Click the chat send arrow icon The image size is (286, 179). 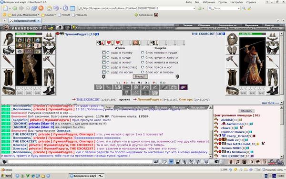[x=156, y=162]
